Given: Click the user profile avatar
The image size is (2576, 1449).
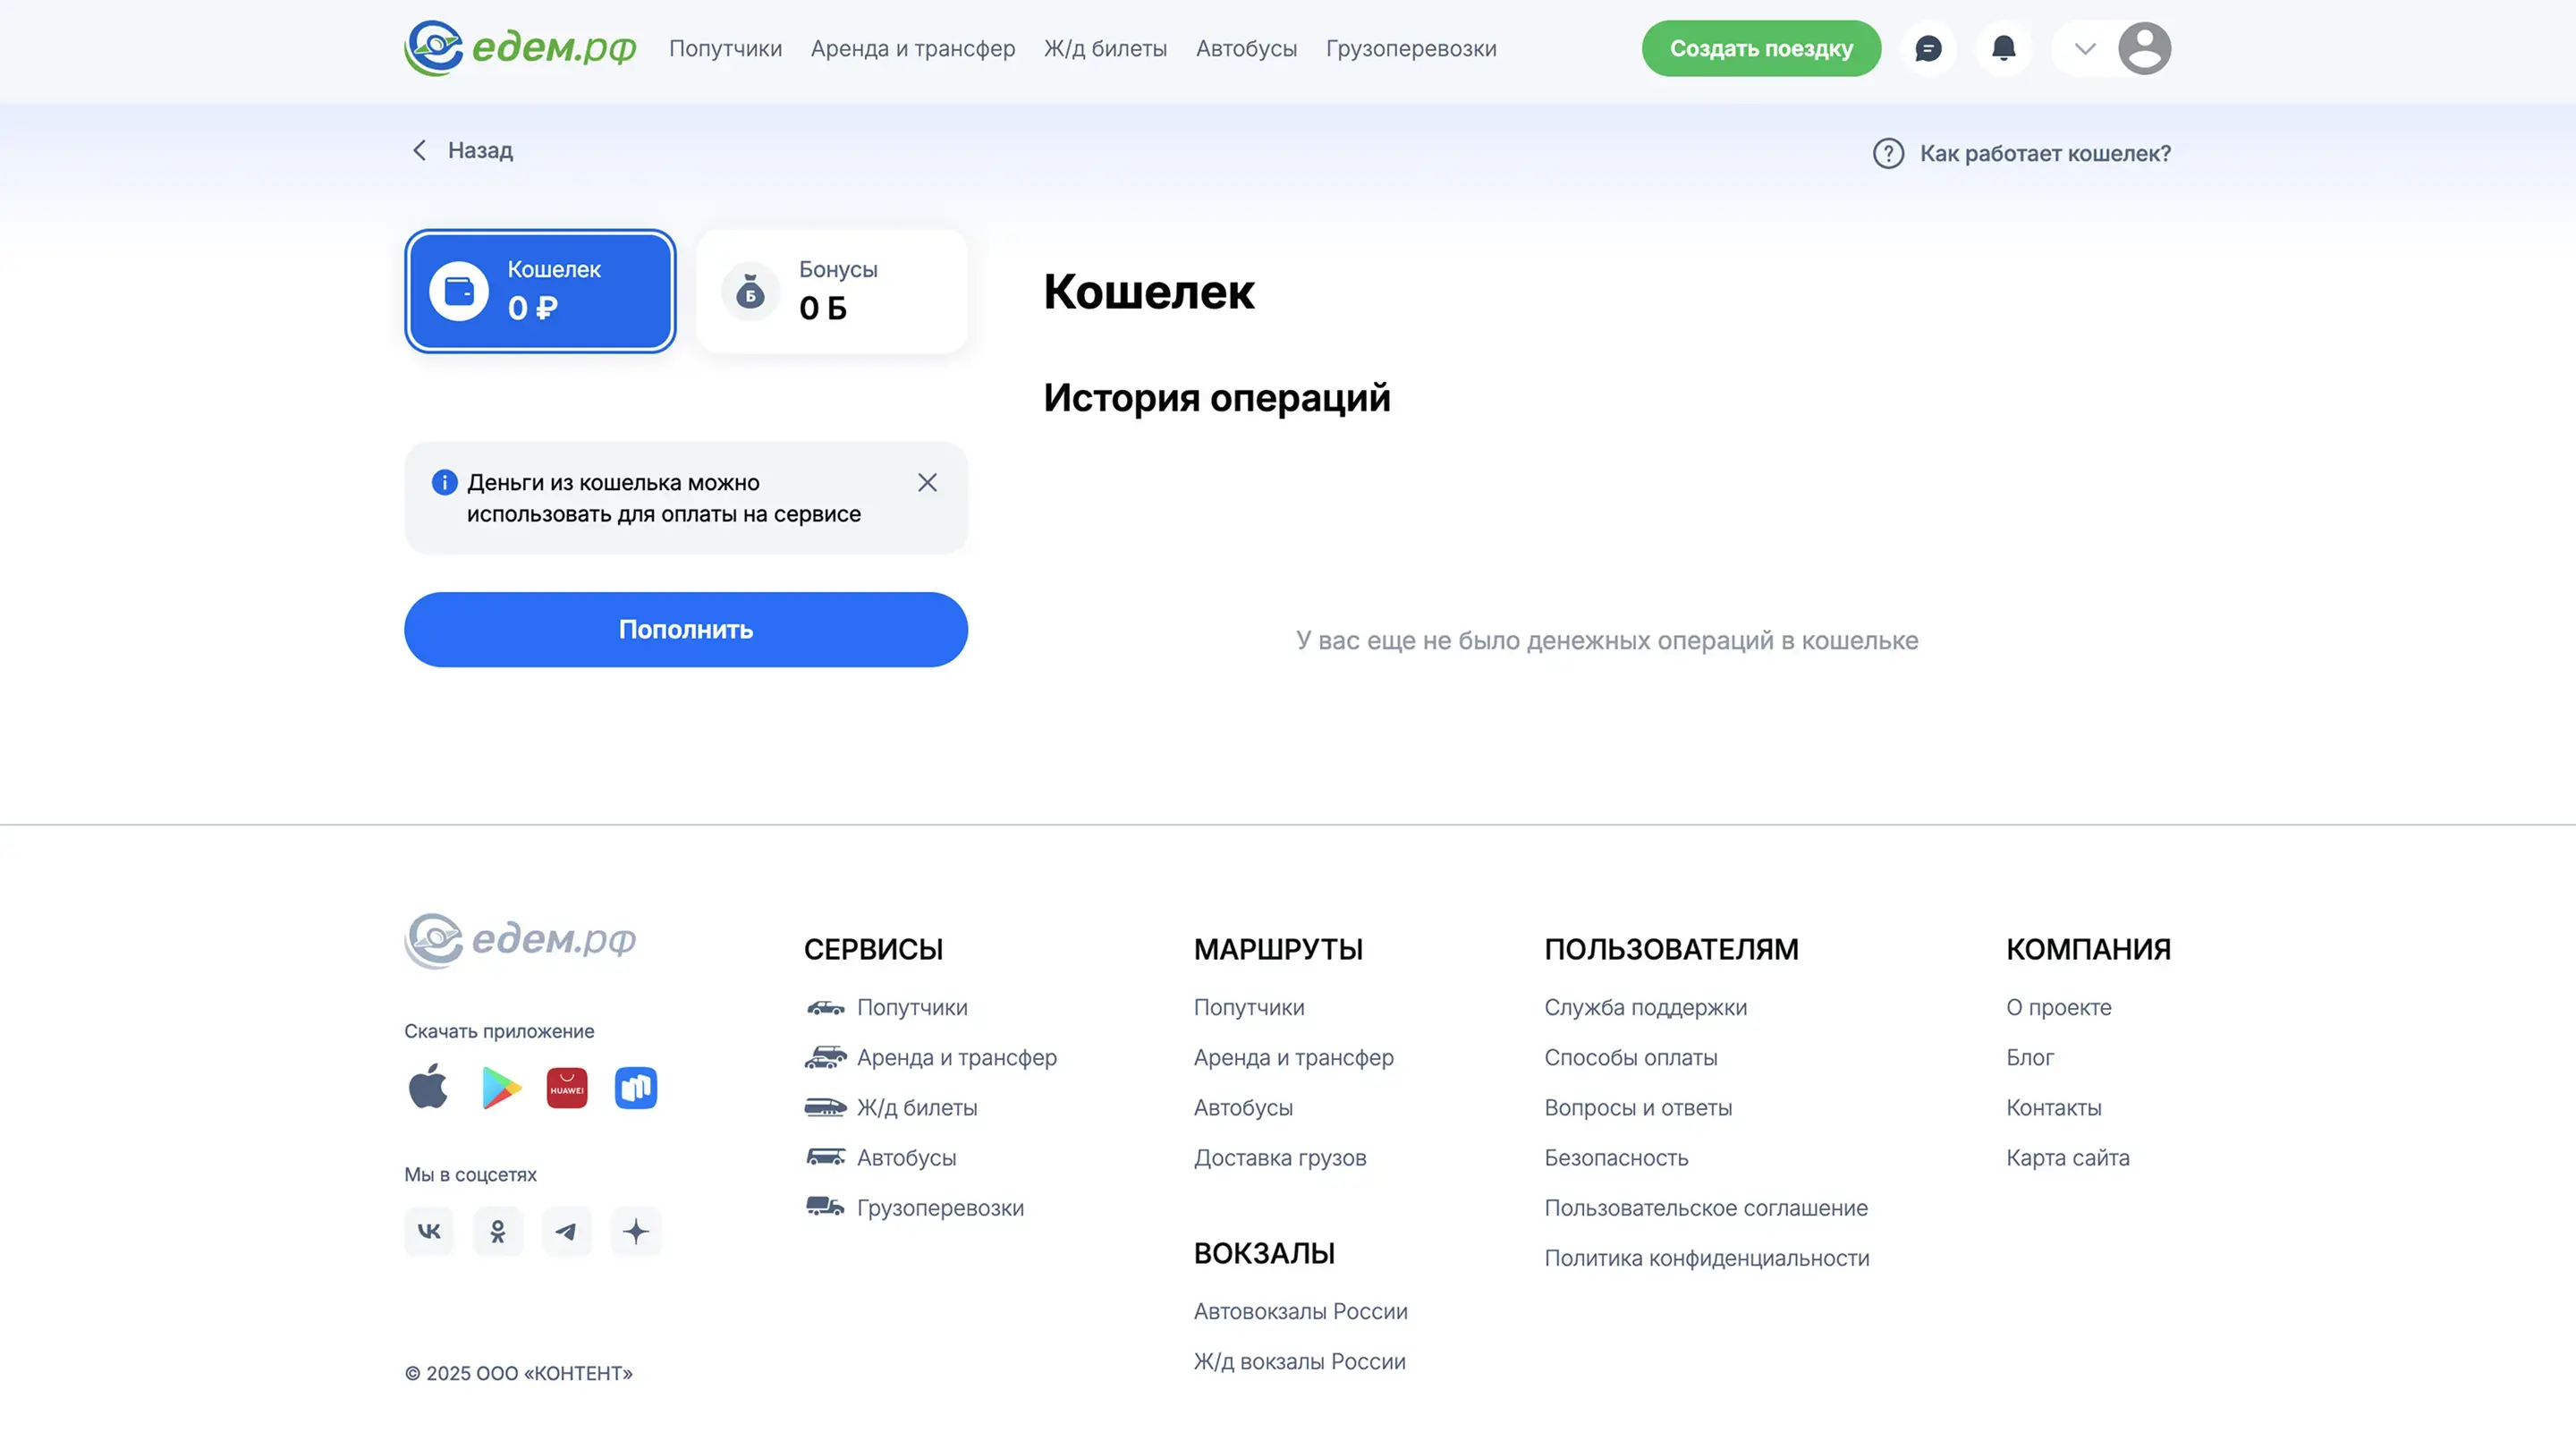Looking at the screenshot, I should click(x=2144, y=48).
